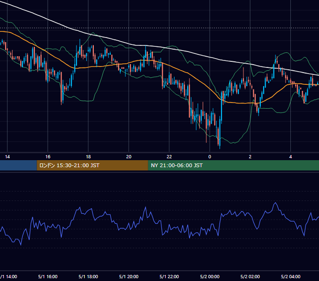The image size is (319, 281).
Task: Click the '5/2 02:00' label under the oscillator
Action: (250, 277)
